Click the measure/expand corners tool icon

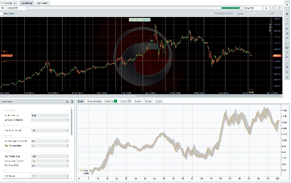point(287,43)
